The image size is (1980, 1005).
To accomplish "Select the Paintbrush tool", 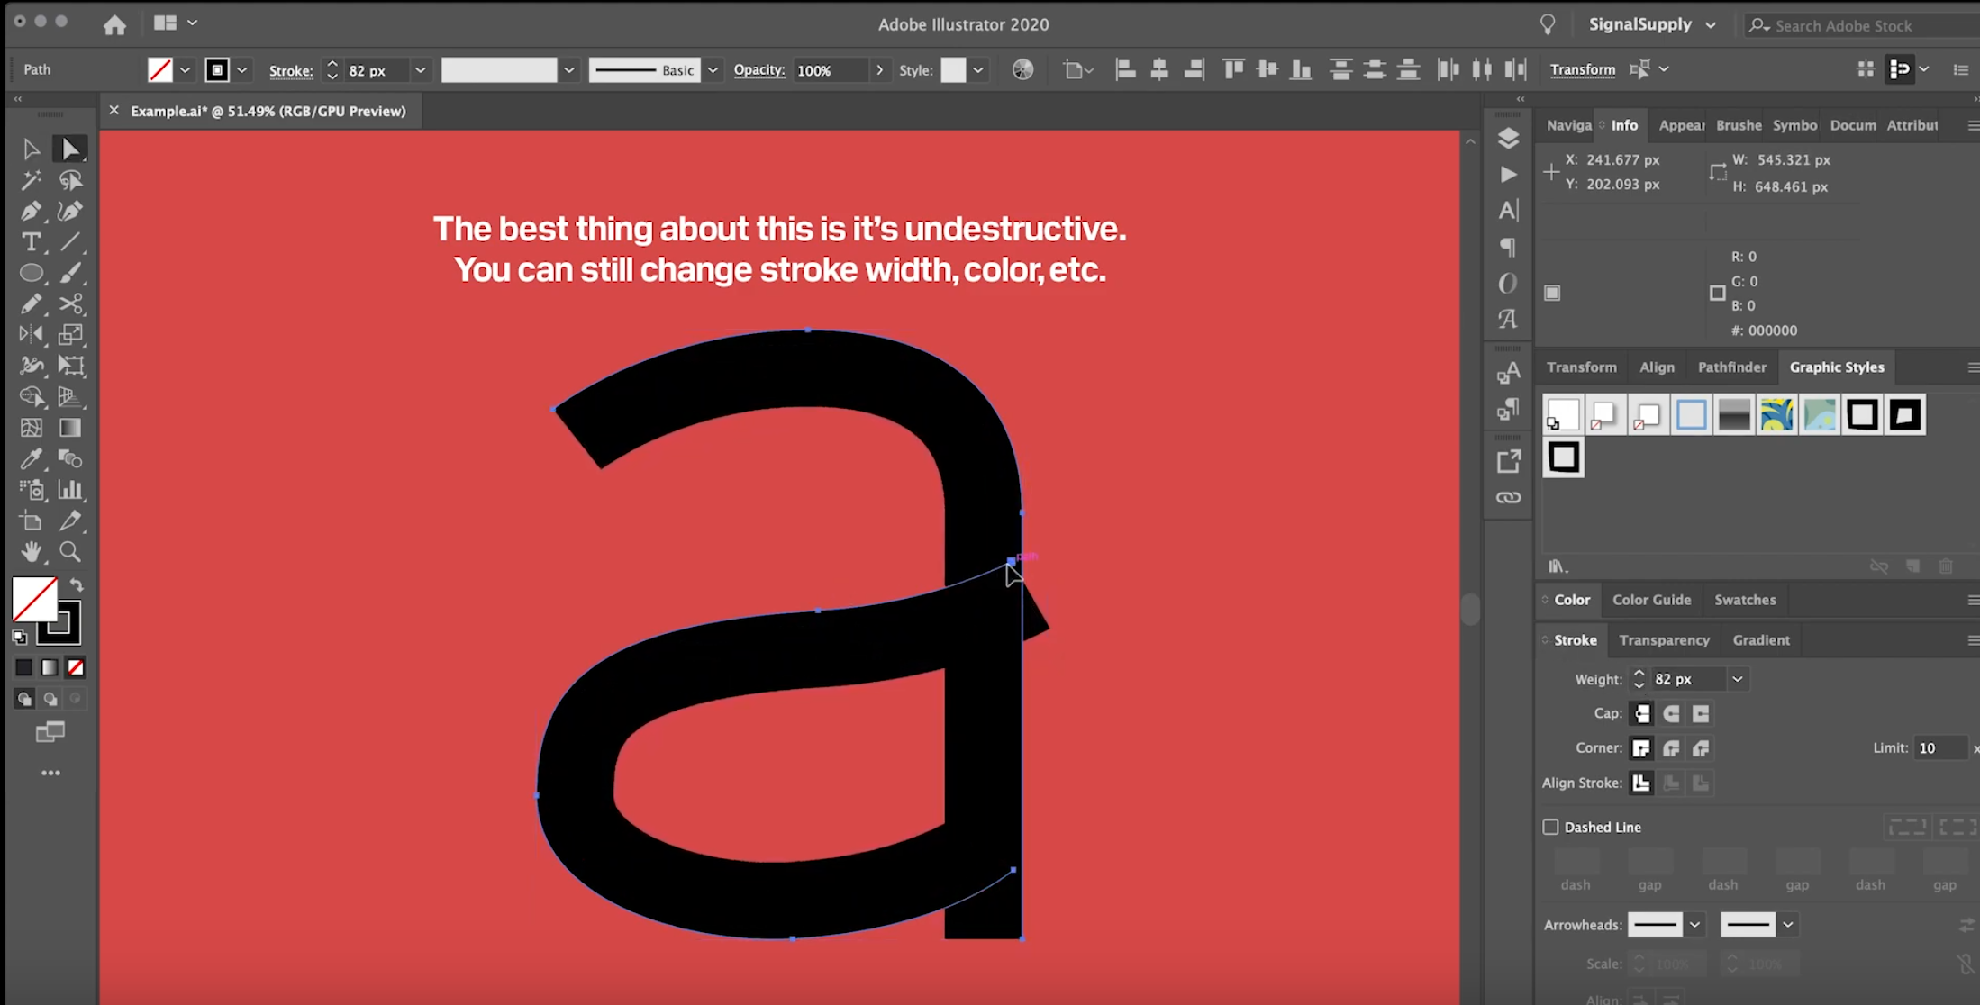I will point(70,273).
